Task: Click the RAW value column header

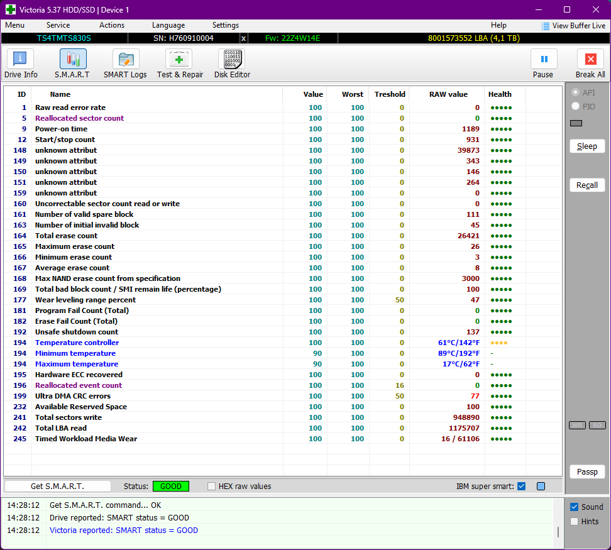Action: [448, 94]
